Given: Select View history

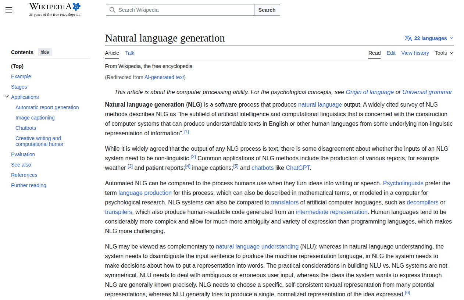Looking at the screenshot, I should [x=415, y=53].
